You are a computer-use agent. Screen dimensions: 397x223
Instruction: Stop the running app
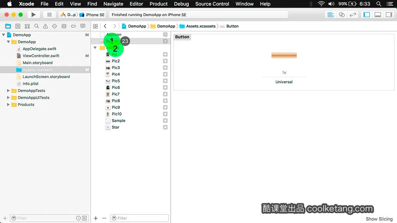[x=49, y=15]
